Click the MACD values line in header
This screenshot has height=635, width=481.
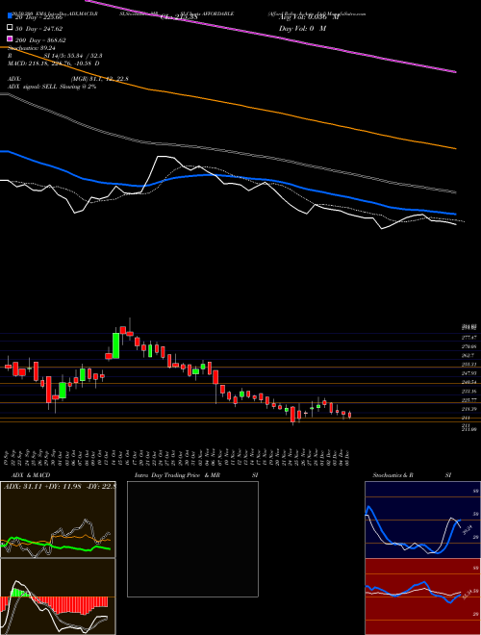point(54,63)
